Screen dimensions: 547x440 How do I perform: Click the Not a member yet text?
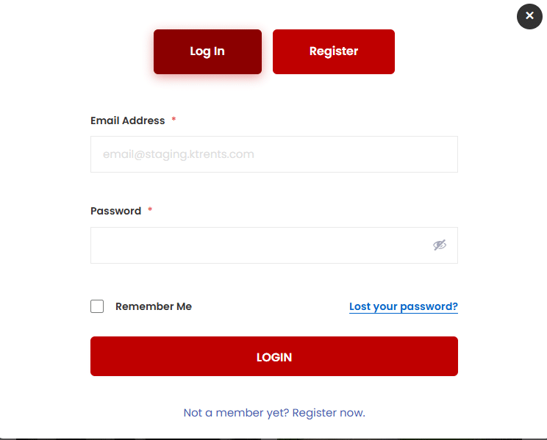(235, 413)
